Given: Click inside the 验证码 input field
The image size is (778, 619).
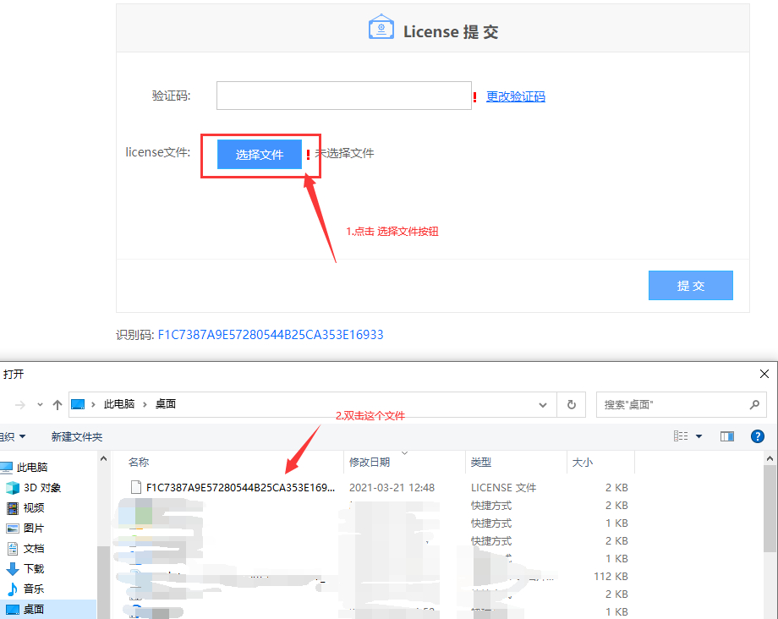Looking at the screenshot, I should (343, 95).
